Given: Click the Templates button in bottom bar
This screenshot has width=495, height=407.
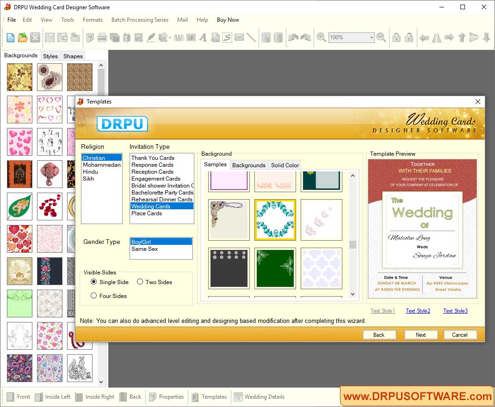Looking at the screenshot, I should pos(209,396).
